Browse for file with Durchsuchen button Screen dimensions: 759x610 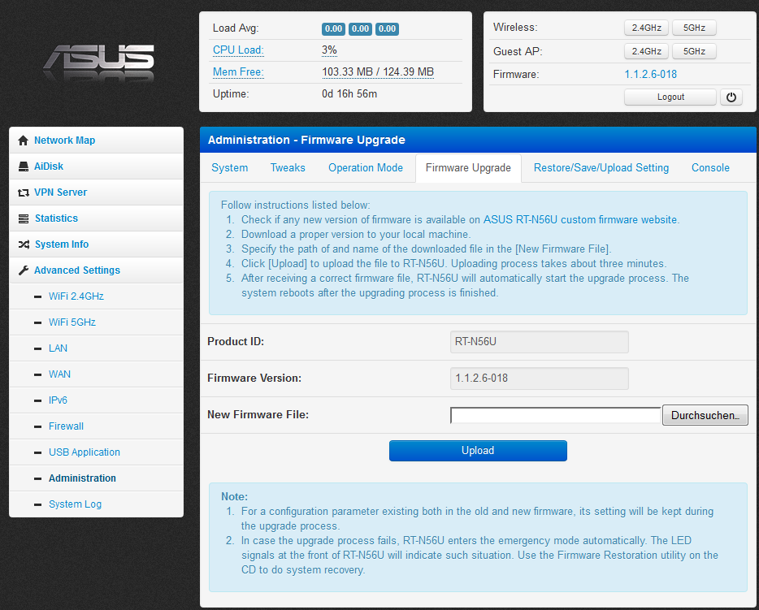tap(705, 415)
